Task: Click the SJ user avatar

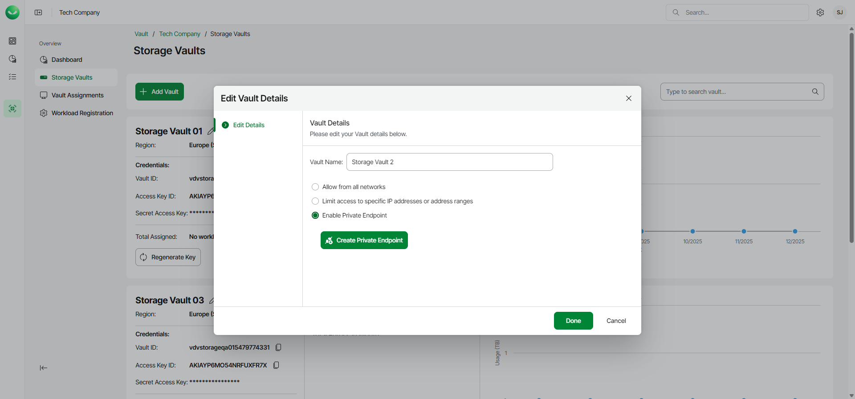Action: (x=839, y=12)
